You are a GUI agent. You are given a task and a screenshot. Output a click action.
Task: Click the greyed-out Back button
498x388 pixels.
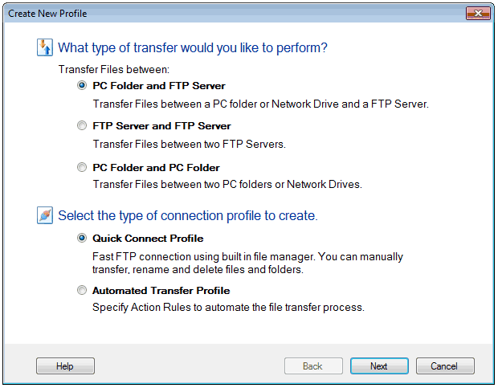[x=312, y=366]
